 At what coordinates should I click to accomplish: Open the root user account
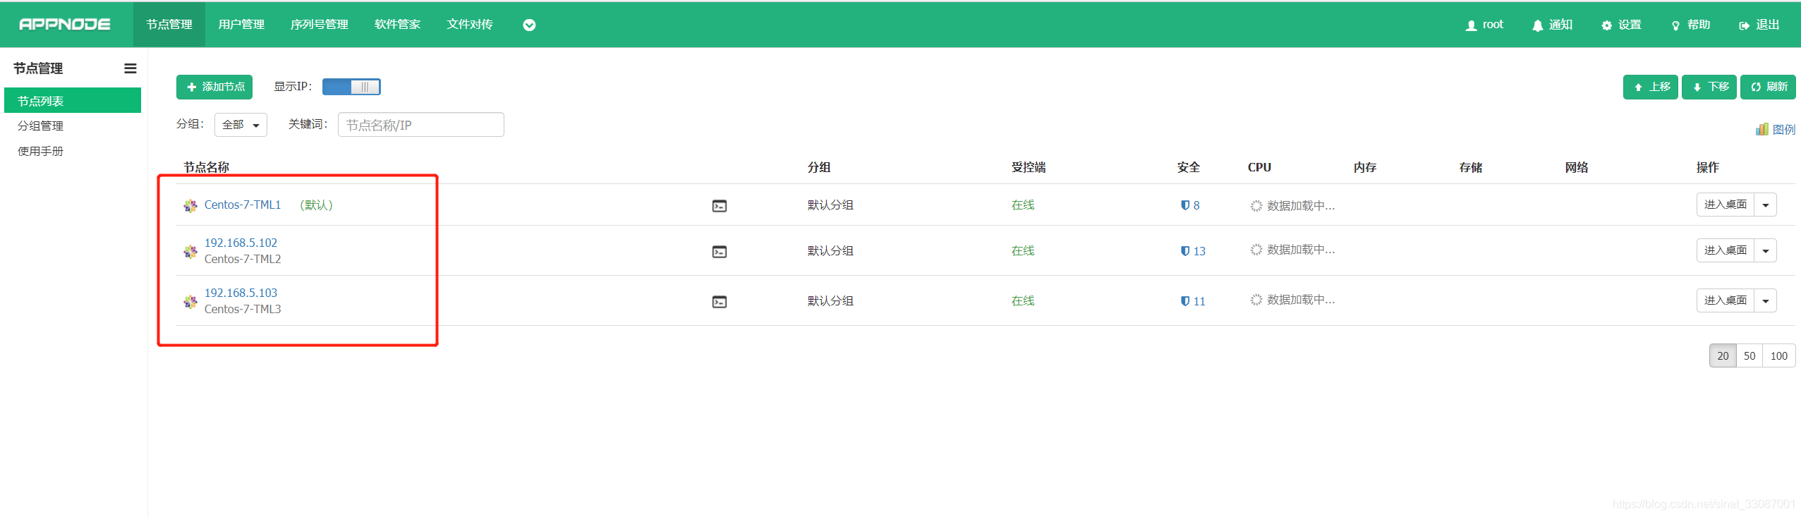tap(1484, 25)
